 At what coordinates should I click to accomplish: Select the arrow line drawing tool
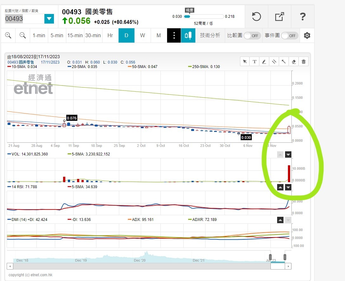tap(283, 62)
